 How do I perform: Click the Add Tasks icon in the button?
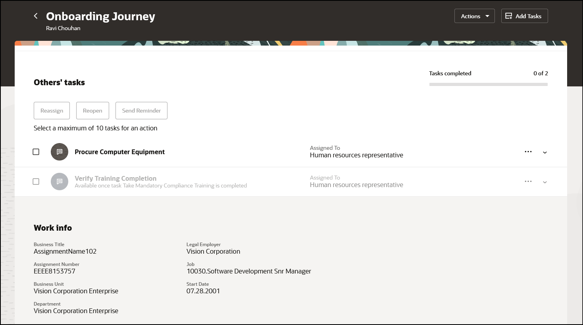point(508,16)
